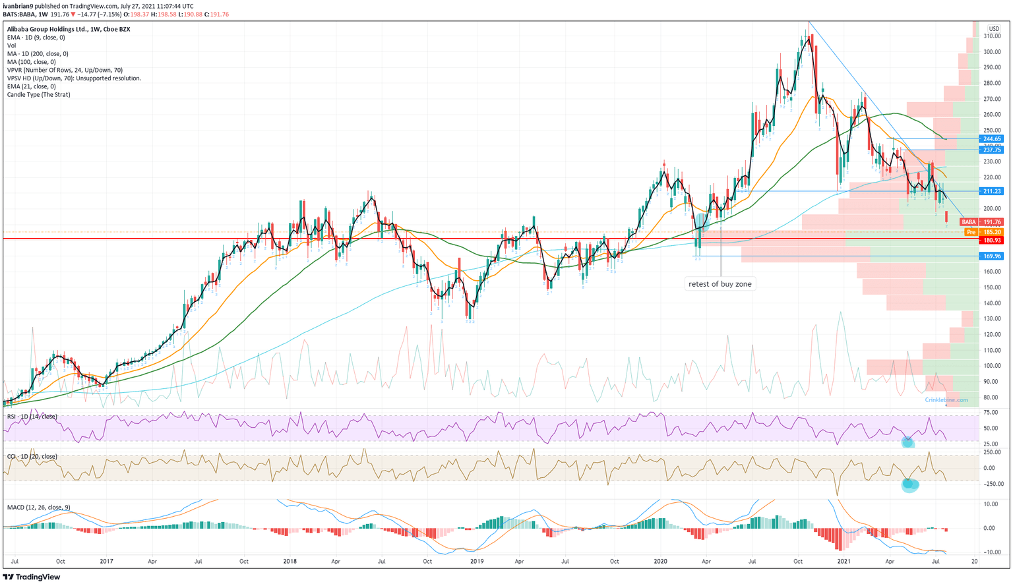Select the 244.65 blue price label
The width and height of the screenshot is (1013, 586).
[x=992, y=139]
